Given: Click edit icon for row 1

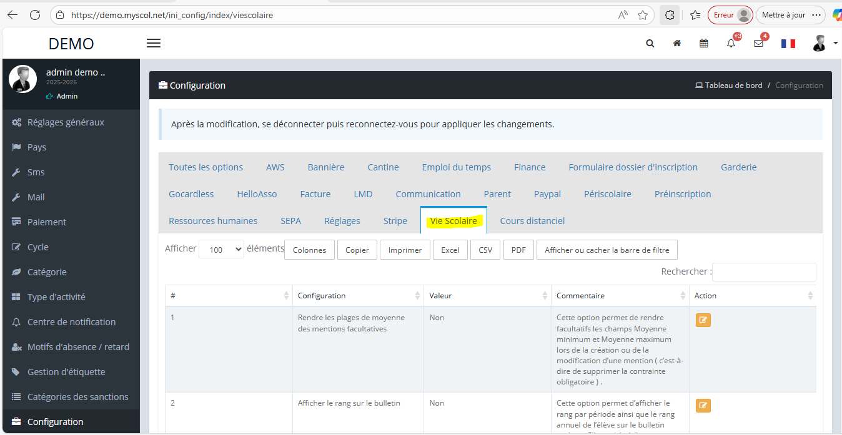Looking at the screenshot, I should click(x=703, y=320).
